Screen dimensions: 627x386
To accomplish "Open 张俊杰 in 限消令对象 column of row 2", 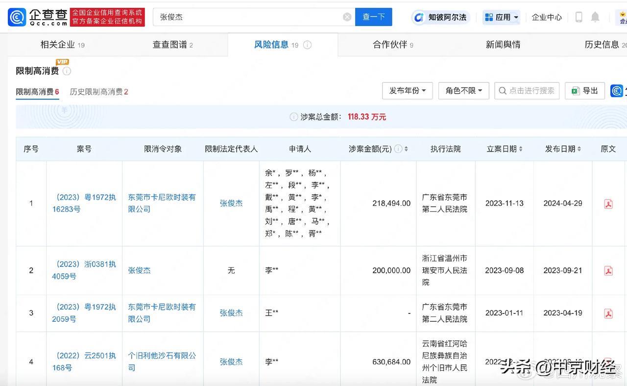I will [x=139, y=270].
